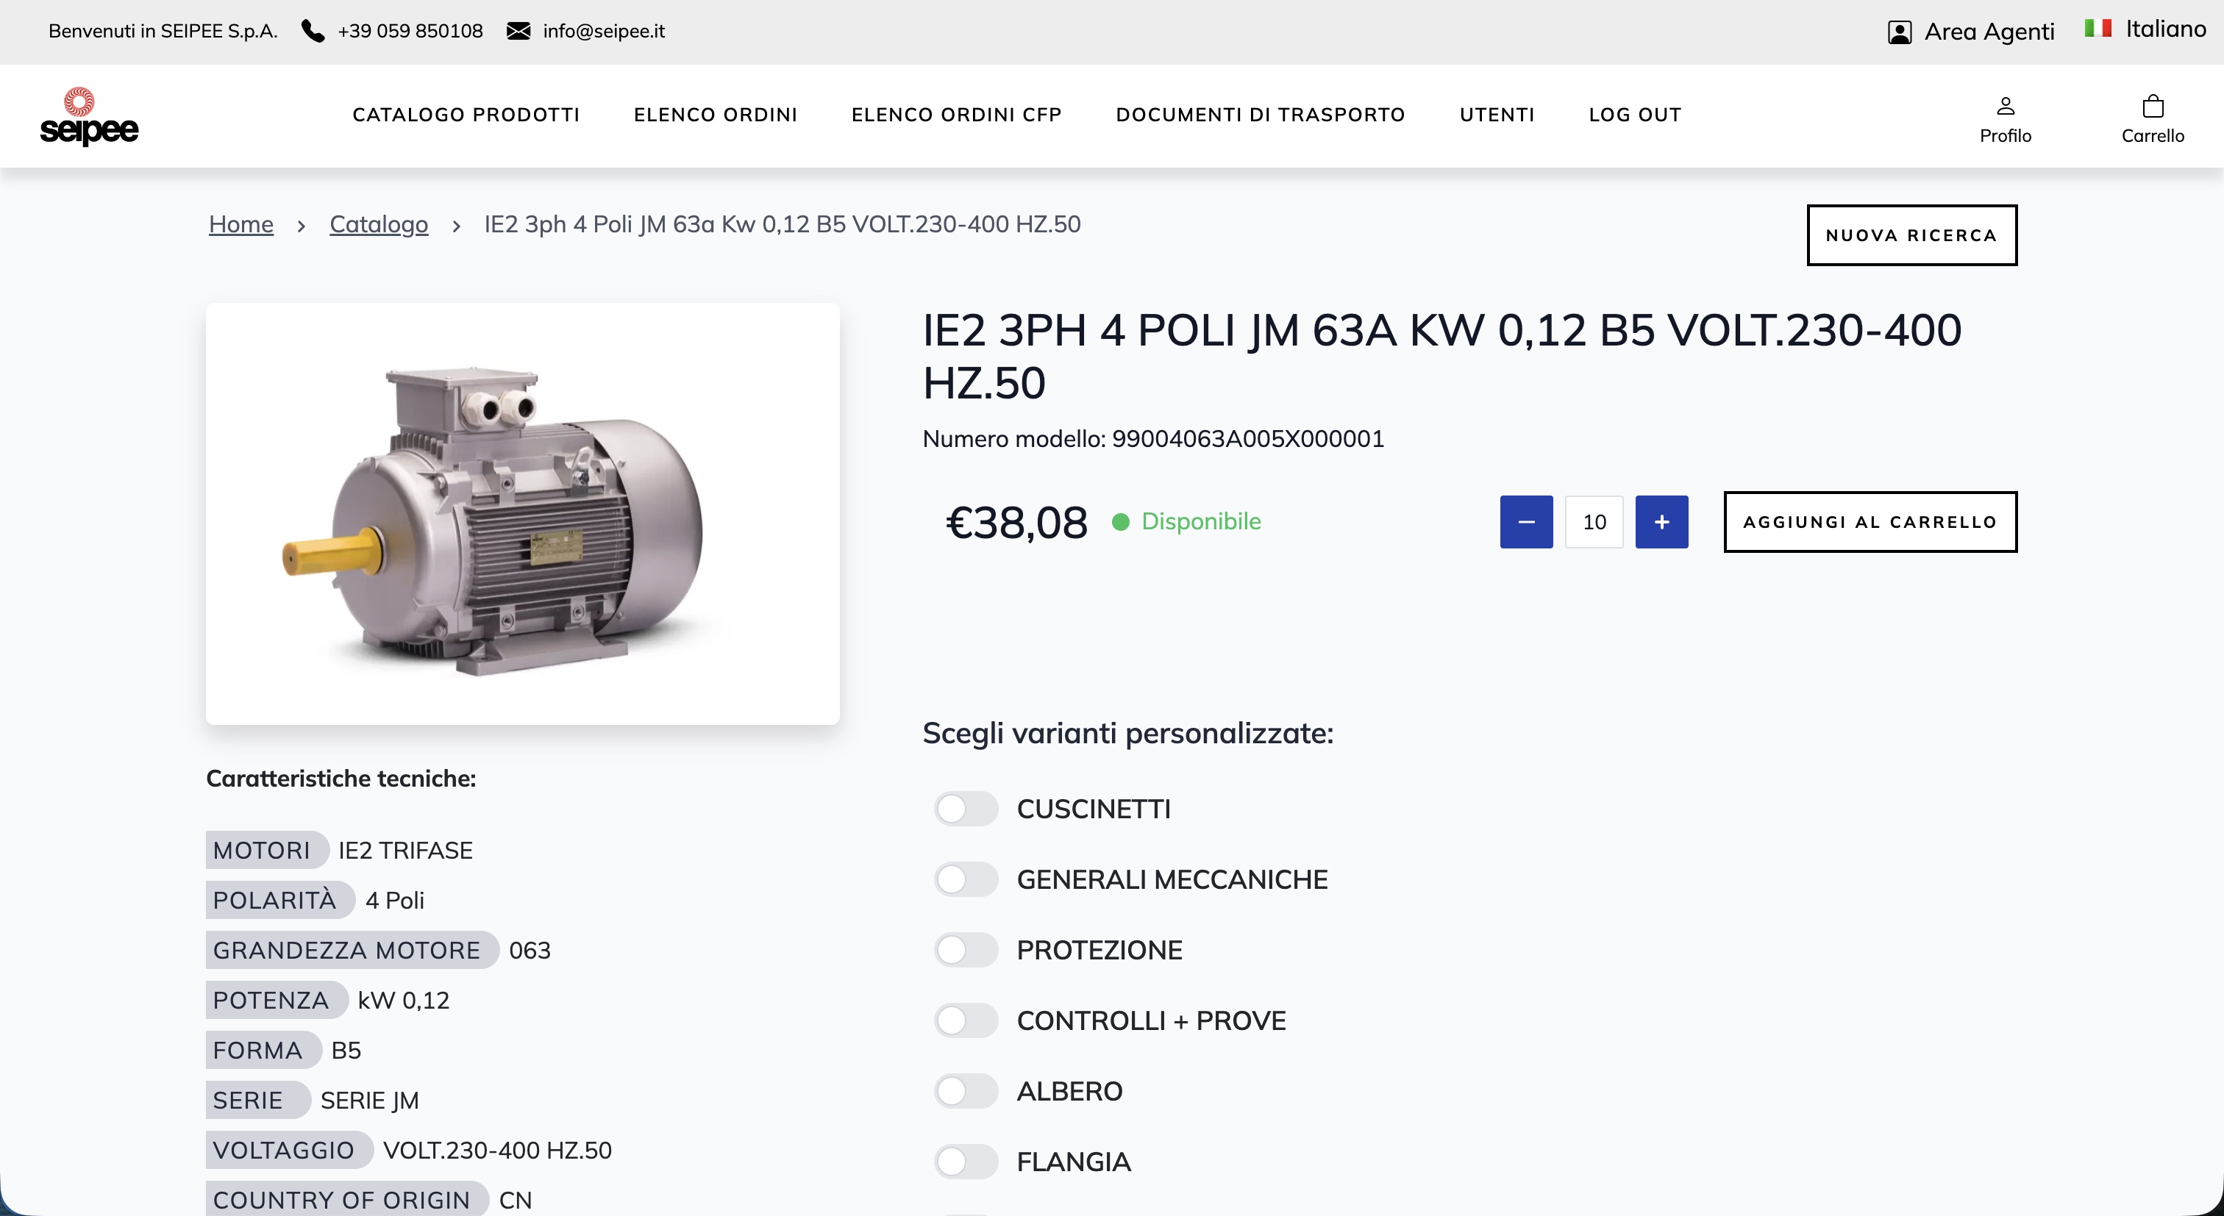Follow the Catalogo breadcrumb link

click(x=378, y=224)
